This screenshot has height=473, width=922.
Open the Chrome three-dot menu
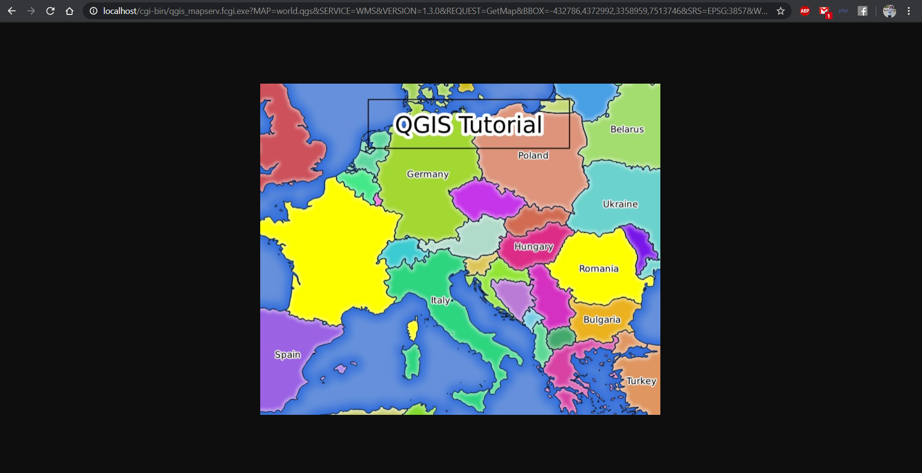coord(909,11)
